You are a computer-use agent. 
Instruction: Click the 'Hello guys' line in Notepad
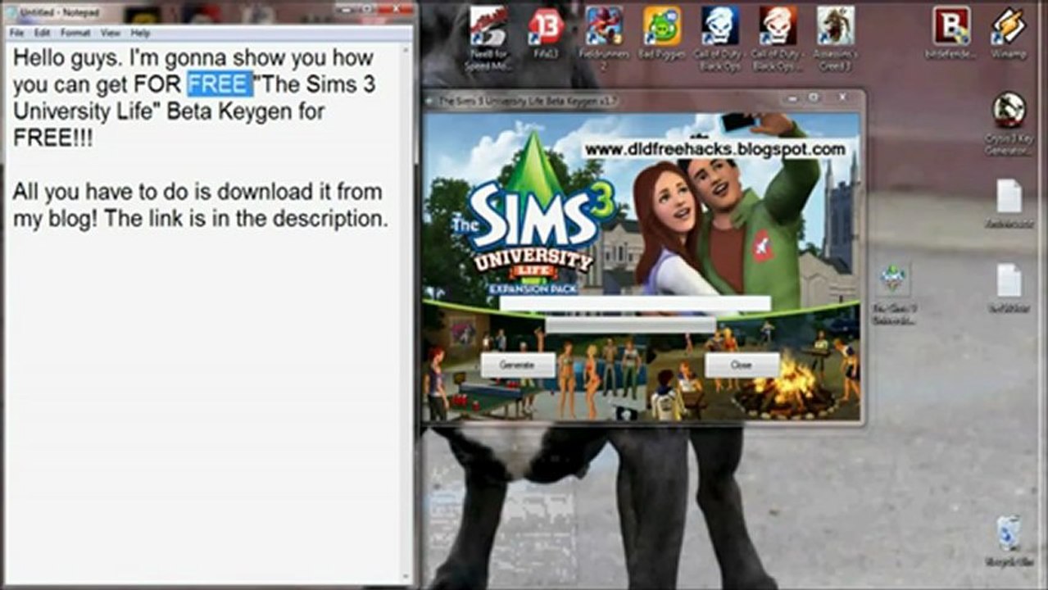193,58
